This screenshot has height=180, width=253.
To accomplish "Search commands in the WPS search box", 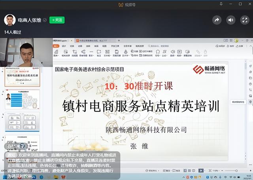I will click(159, 46).
